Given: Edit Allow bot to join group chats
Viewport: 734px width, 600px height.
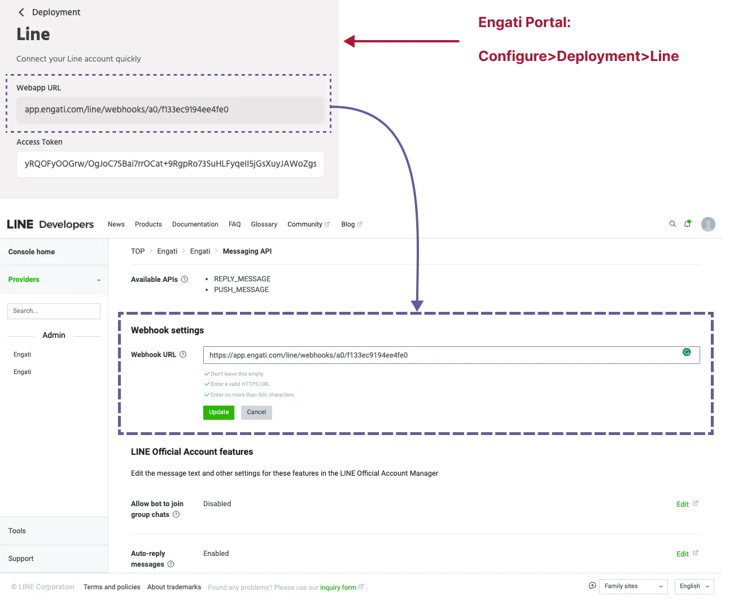Looking at the screenshot, I should click(687, 504).
